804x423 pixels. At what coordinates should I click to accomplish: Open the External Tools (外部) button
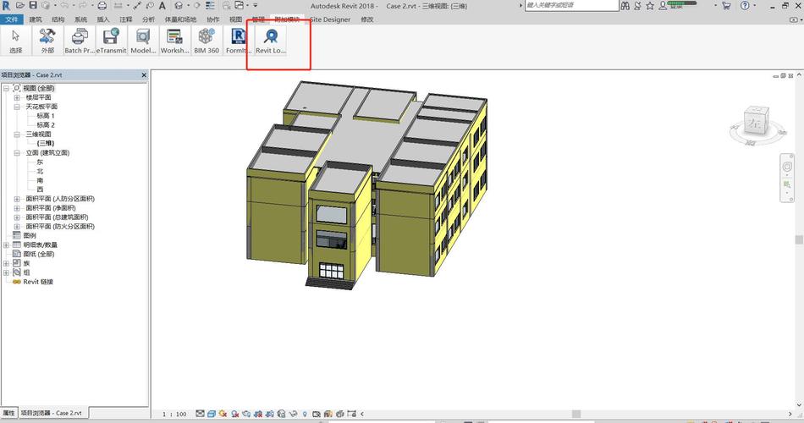(x=47, y=41)
